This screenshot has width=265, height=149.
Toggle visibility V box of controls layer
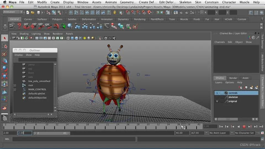click(217, 93)
